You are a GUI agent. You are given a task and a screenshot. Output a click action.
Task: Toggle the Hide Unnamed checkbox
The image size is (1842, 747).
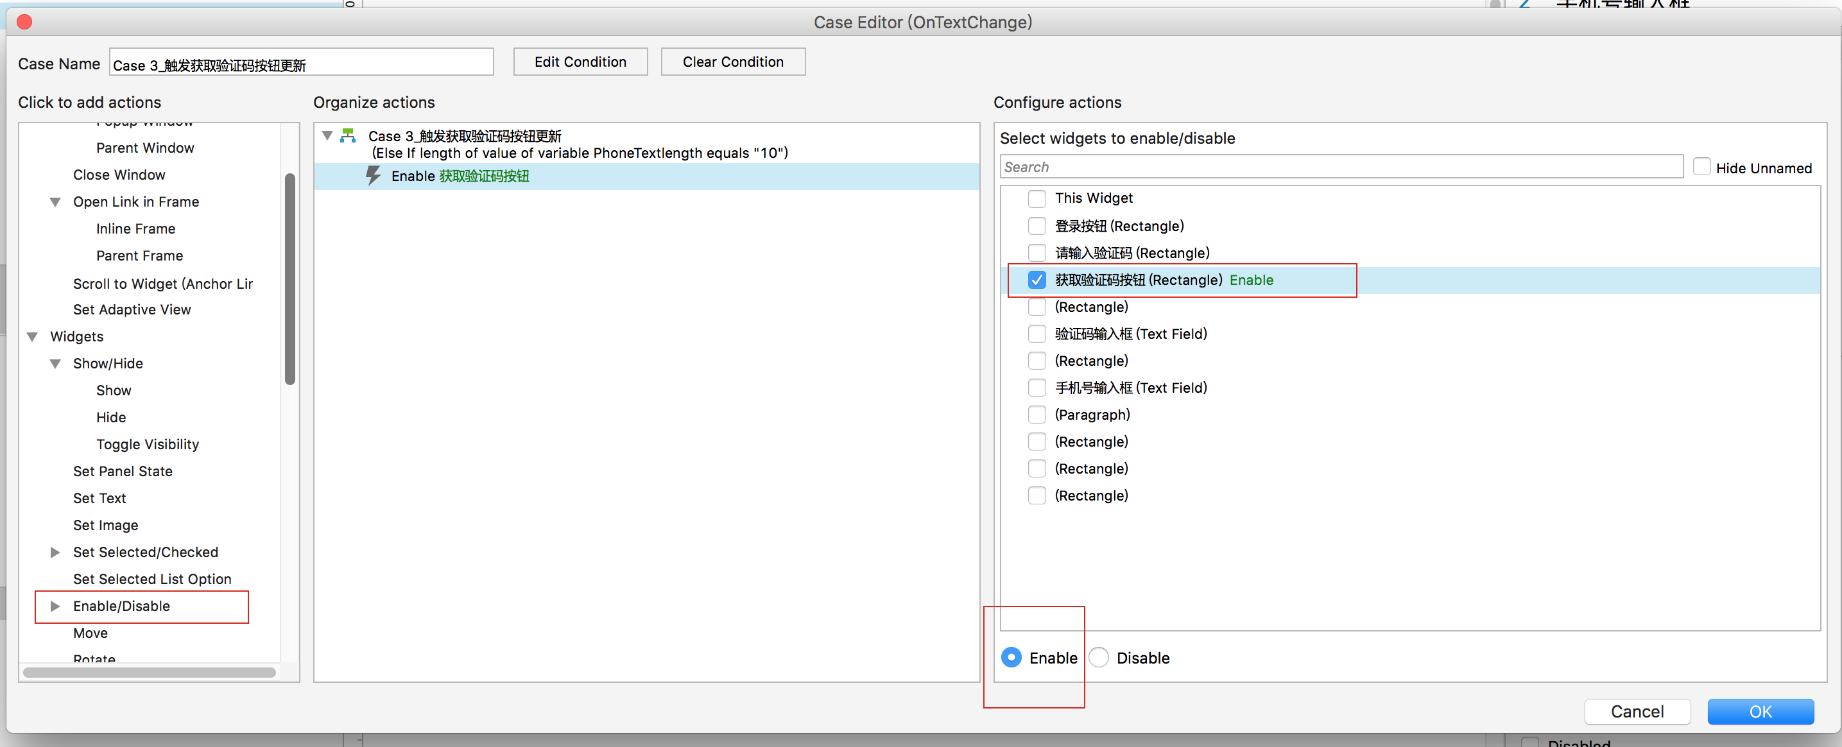[1701, 167]
